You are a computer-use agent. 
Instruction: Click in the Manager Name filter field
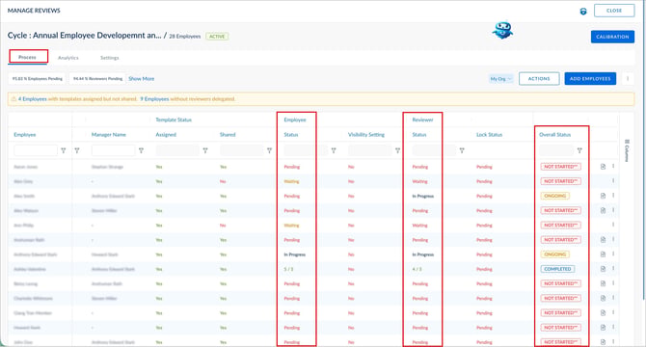[x=114, y=150]
